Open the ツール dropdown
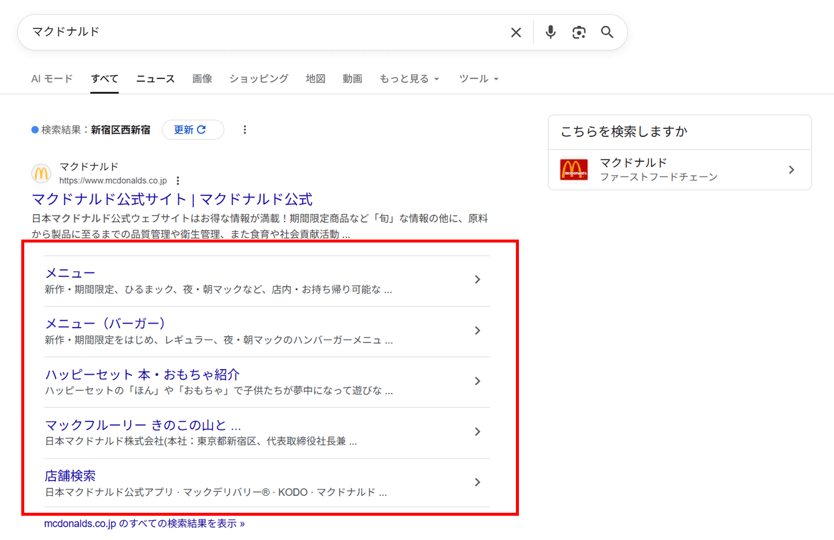This screenshot has width=834, height=540. [478, 79]
